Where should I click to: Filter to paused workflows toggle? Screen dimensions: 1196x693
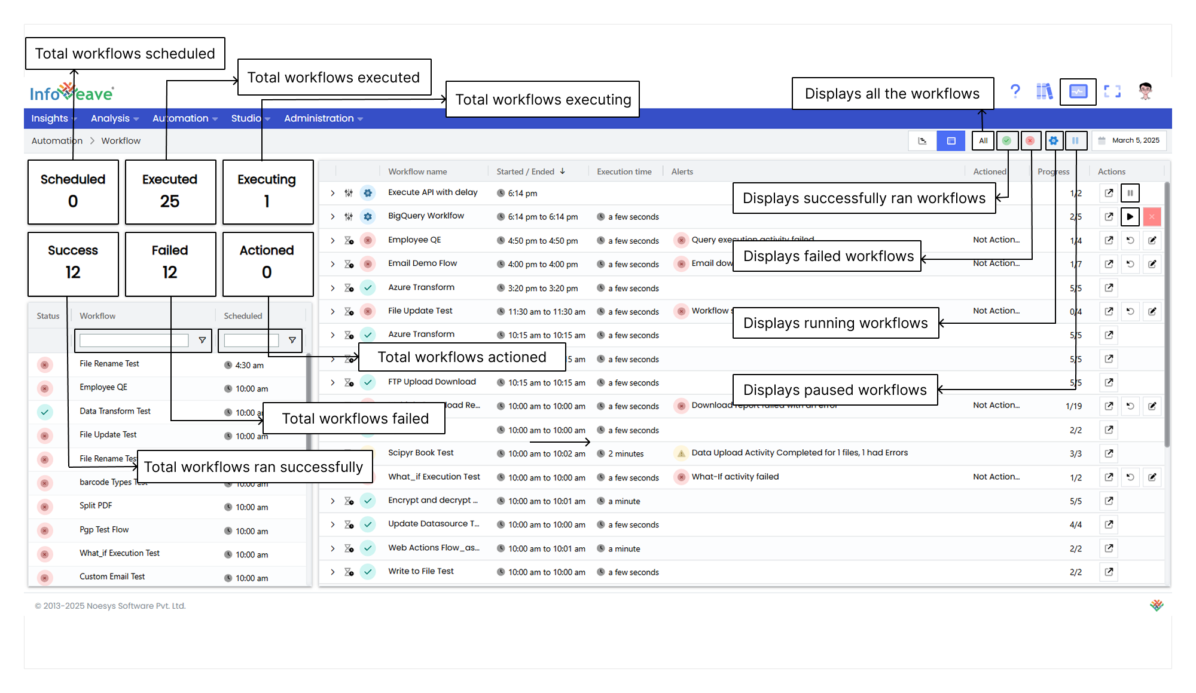click(1075, 140)
